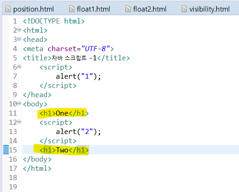
Task: Click the position.html file icon
Action: (8, 9)
